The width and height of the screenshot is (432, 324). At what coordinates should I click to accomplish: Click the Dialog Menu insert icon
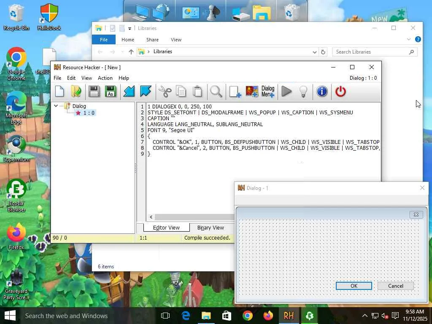coord(268,92)
